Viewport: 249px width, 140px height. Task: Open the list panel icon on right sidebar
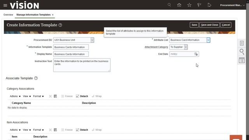[242, 61]
